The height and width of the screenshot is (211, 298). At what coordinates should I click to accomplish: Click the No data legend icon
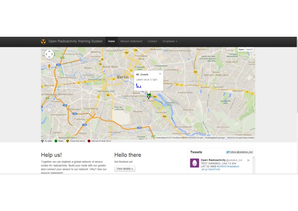[x=42, y=141]
